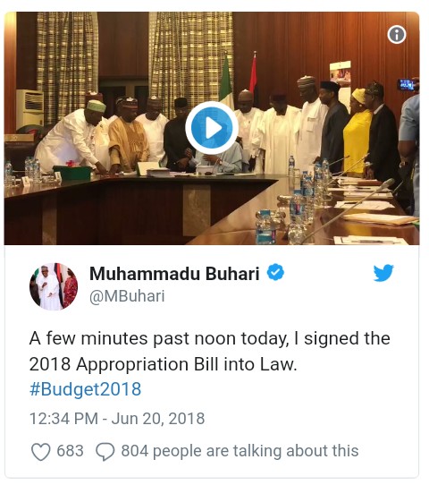
Task: Play the embedded tweet video
Action: [212, 127]
